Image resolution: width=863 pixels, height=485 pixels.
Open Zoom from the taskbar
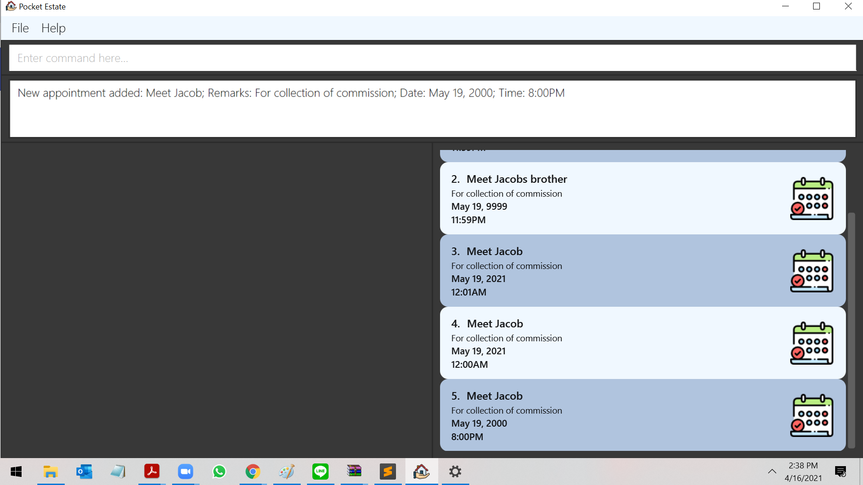185,472
